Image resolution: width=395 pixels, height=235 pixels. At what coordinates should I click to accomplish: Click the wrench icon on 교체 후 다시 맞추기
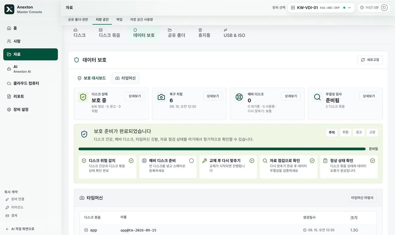coord(205,161)
